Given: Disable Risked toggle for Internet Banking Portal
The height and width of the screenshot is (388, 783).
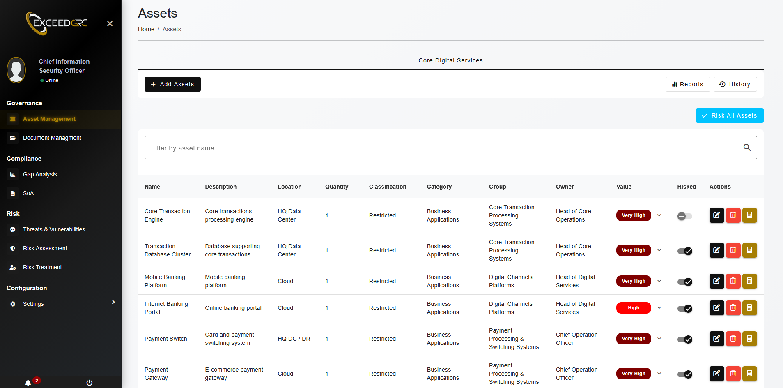Looking at the screenshot, I should pos(684,308).
